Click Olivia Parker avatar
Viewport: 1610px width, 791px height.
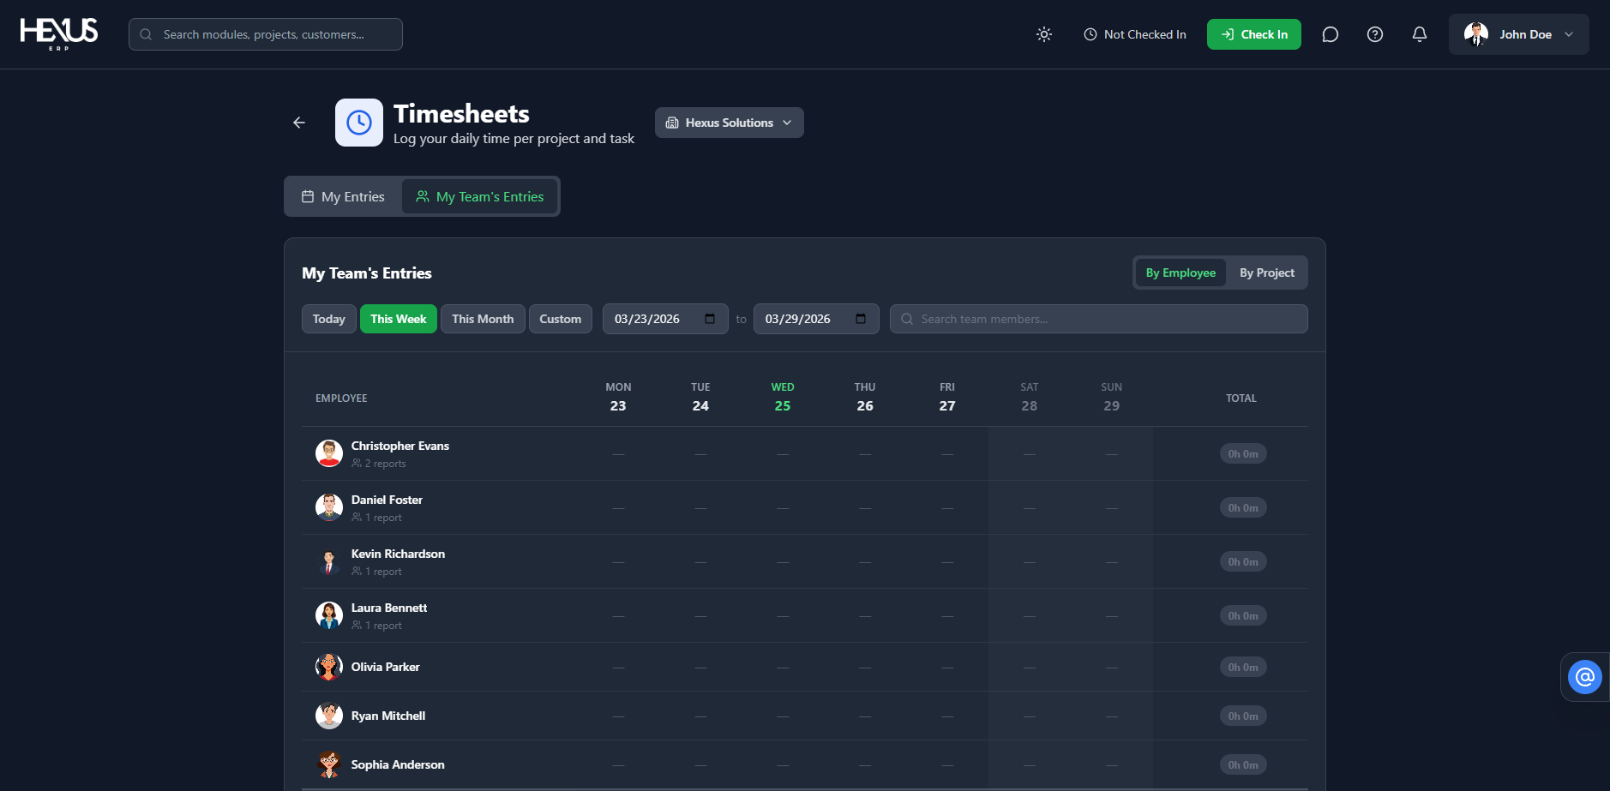tap(329, 667)
